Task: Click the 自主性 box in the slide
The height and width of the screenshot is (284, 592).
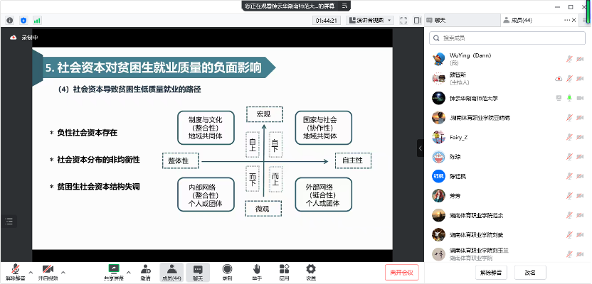Action: tap(353, 160)
